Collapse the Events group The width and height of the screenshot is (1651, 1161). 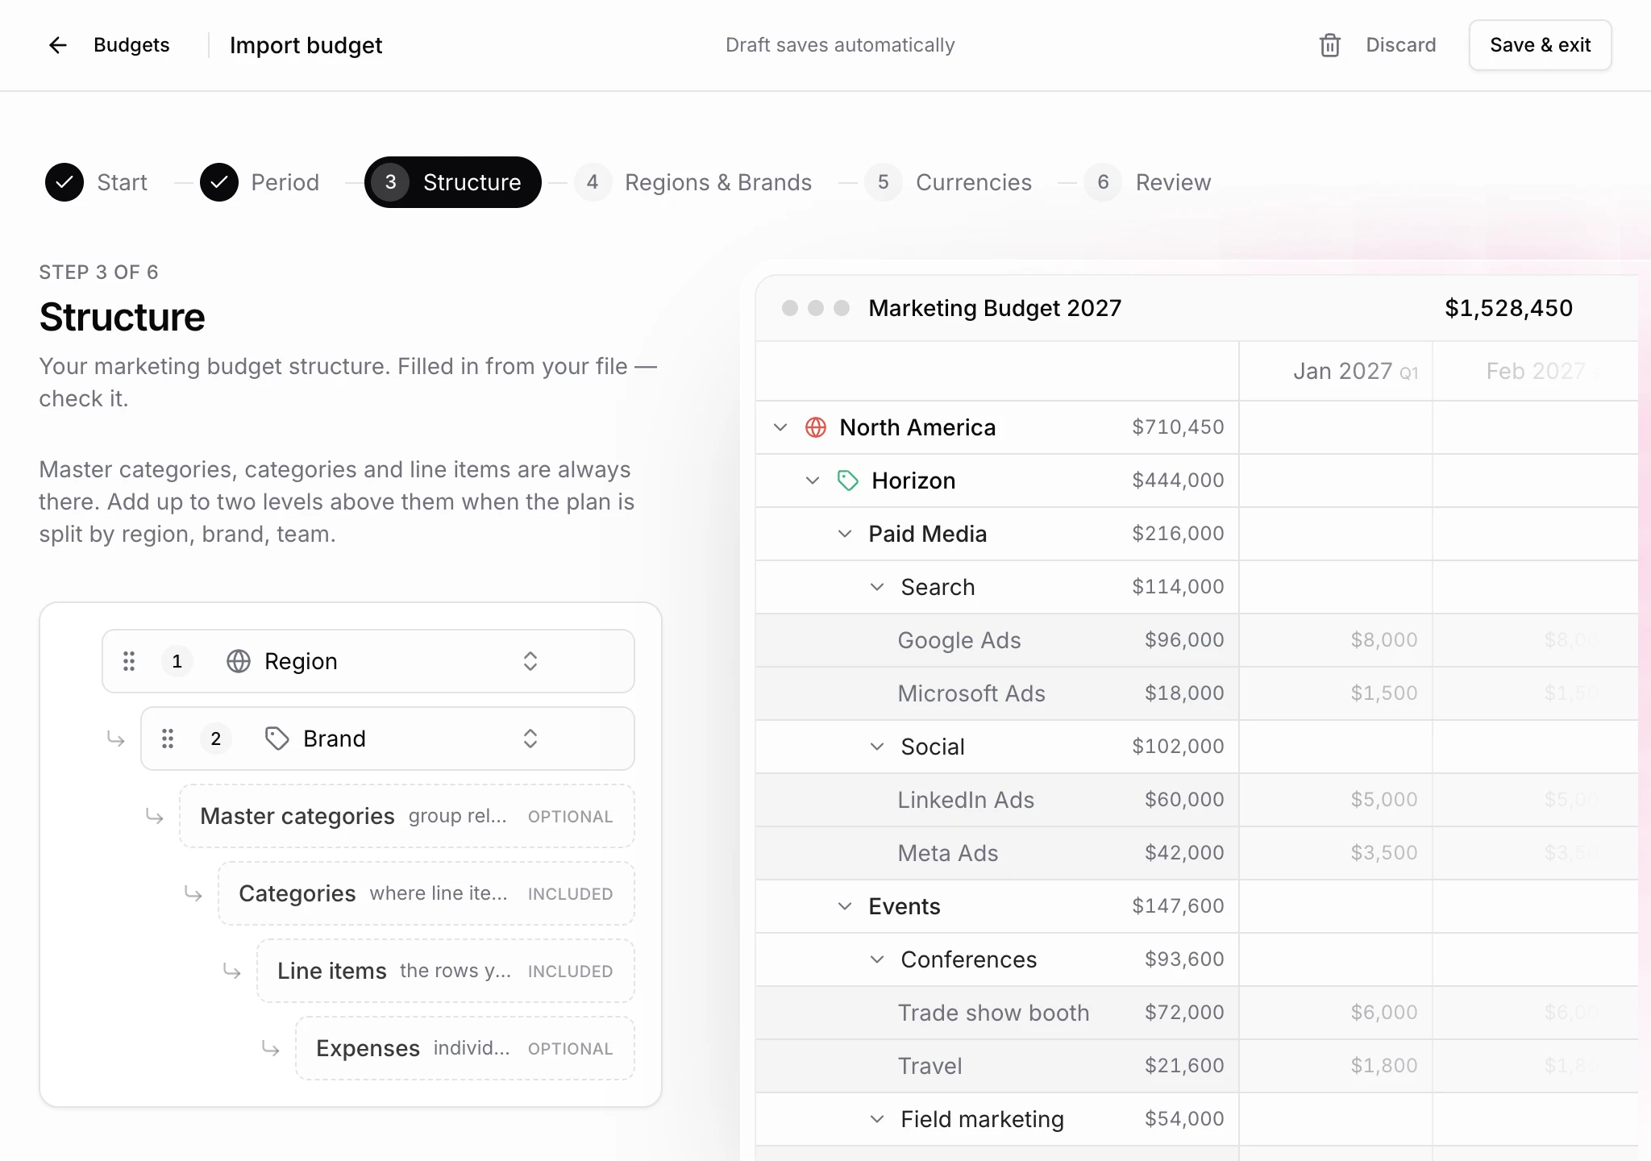point(845,906)
